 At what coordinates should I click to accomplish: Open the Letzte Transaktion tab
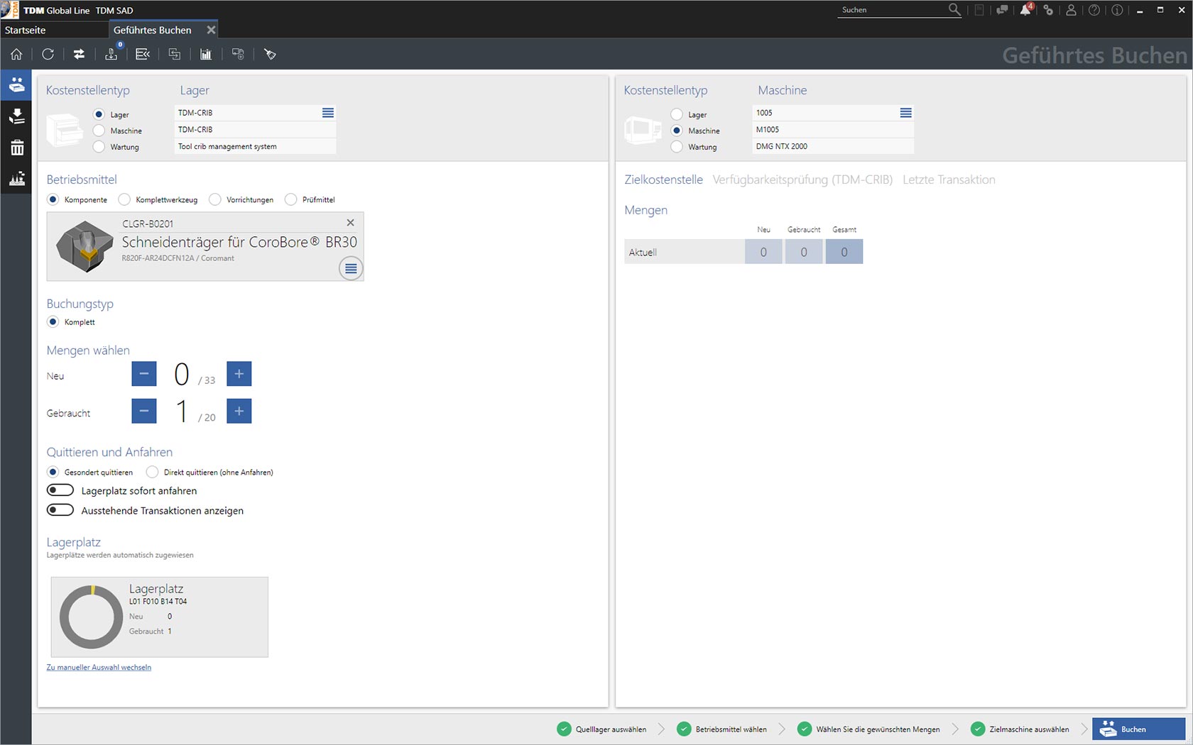pyautogui.click(x=949, y=180)
